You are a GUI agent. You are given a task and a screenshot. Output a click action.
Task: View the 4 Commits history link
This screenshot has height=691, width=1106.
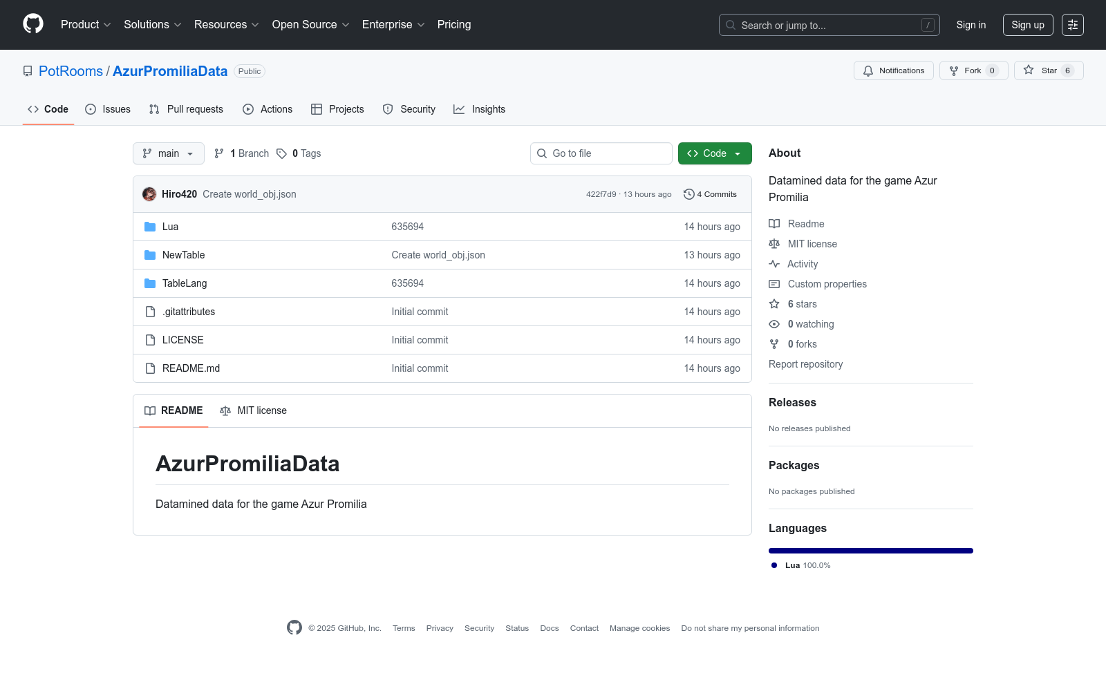pos(710,194)
